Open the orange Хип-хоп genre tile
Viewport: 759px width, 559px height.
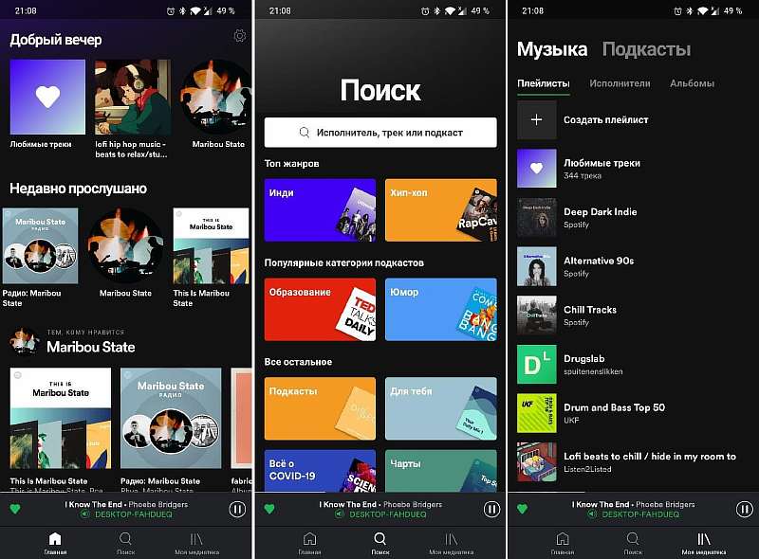click(x=440, y=209)
